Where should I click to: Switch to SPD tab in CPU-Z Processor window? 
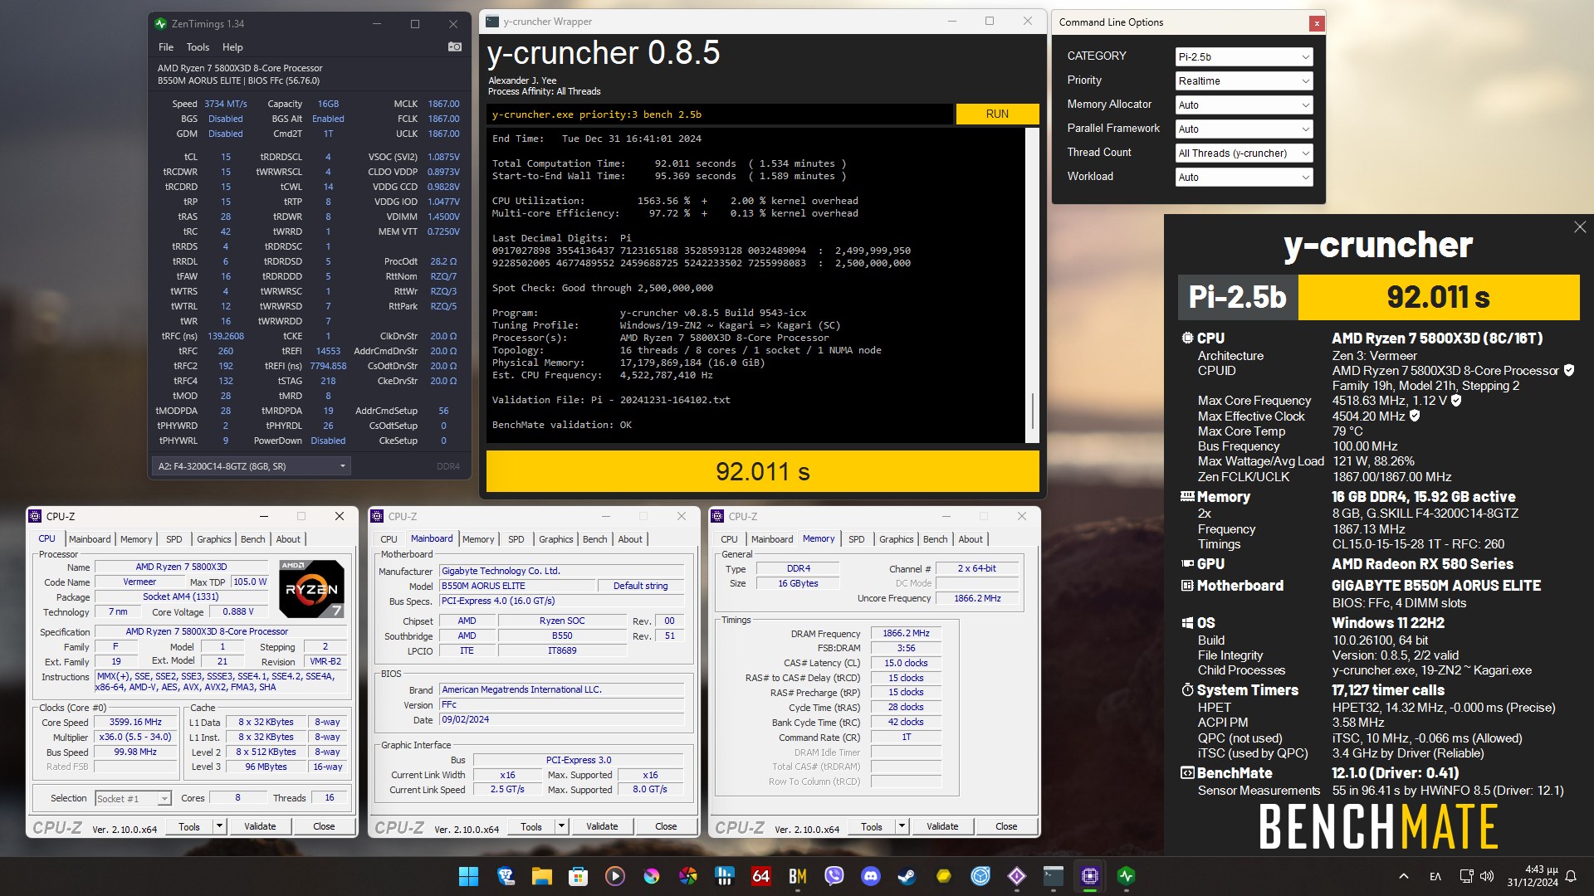[174, 539]
